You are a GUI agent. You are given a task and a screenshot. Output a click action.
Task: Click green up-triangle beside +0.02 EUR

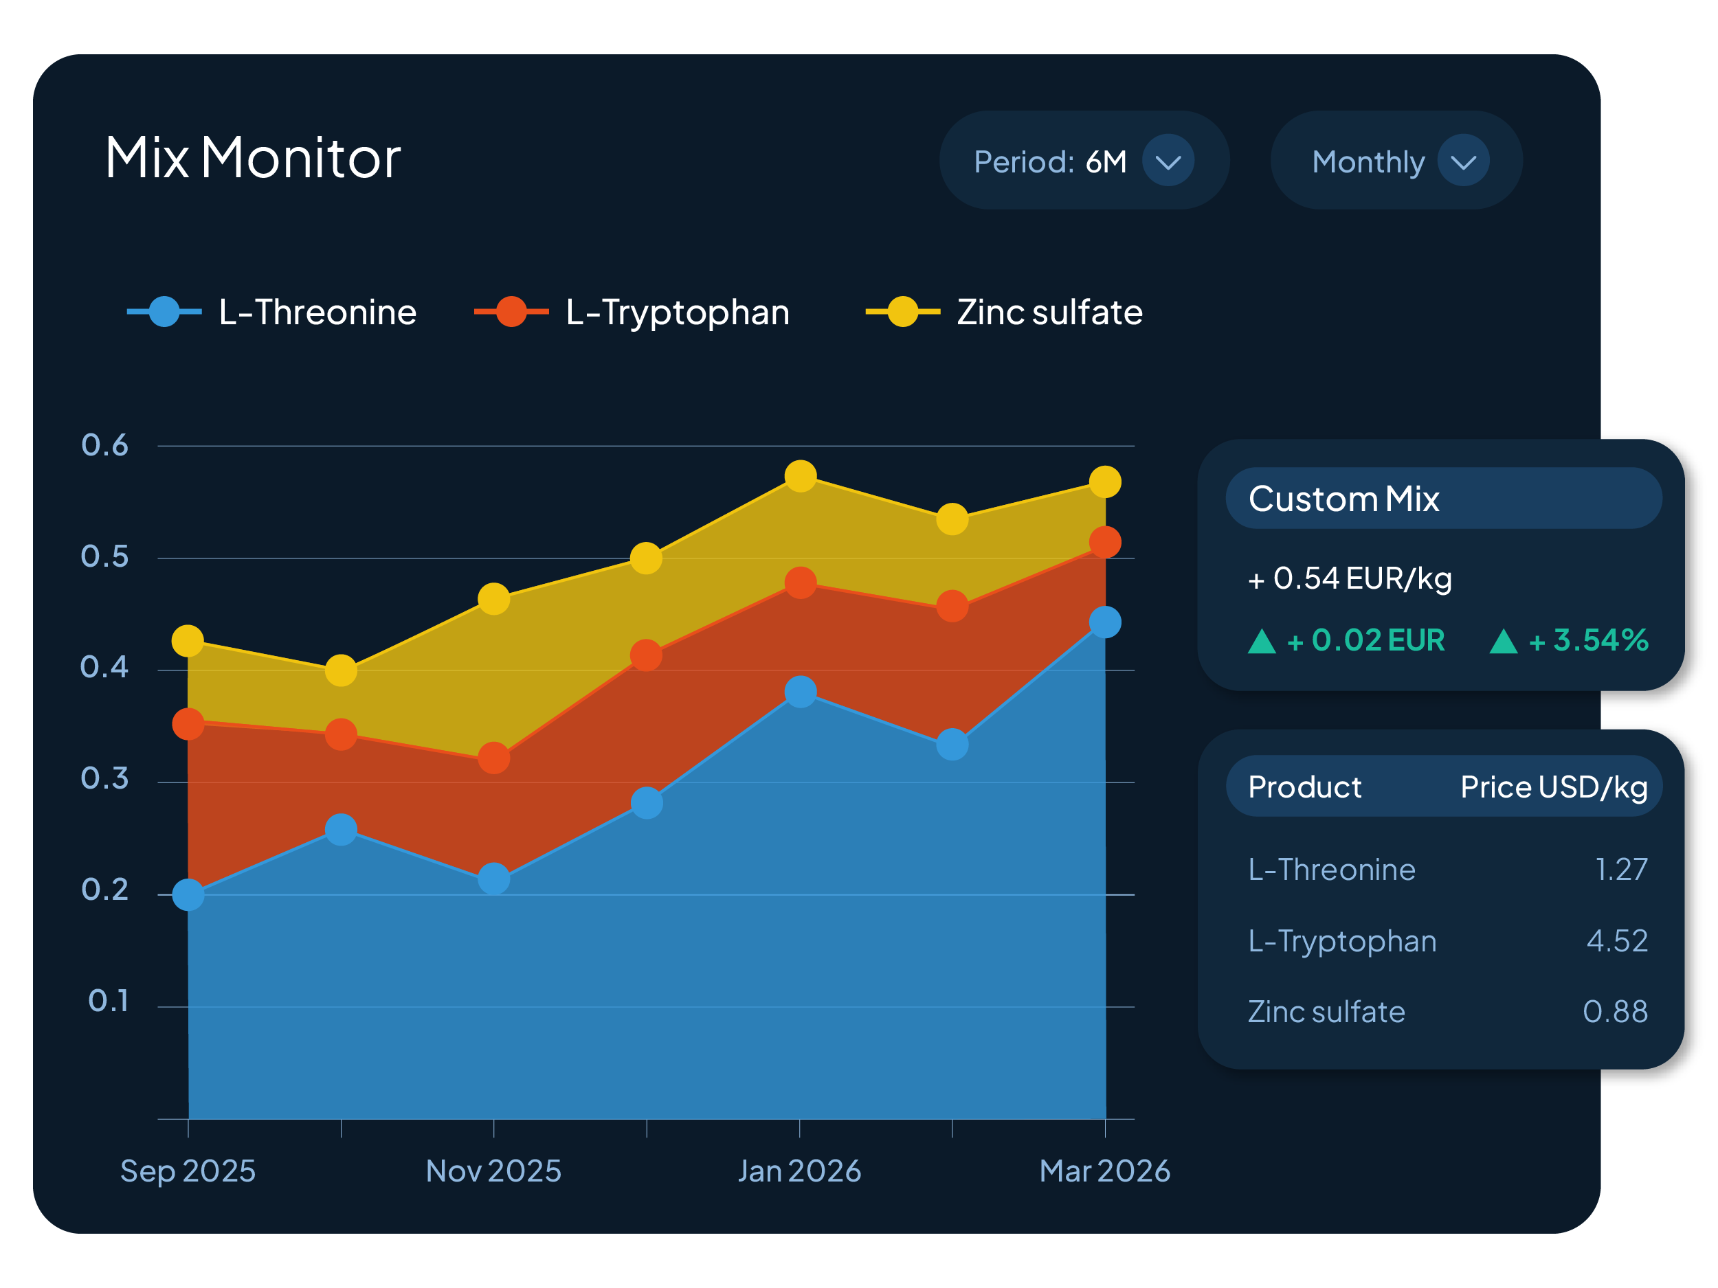point(1261,642)
